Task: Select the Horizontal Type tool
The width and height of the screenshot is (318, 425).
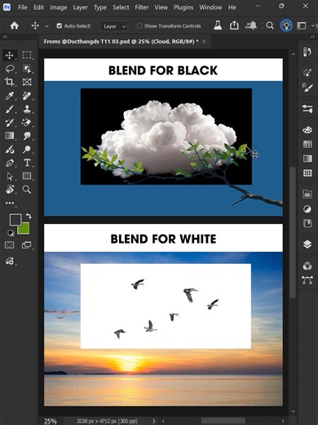Action: [x=27, y=163]
